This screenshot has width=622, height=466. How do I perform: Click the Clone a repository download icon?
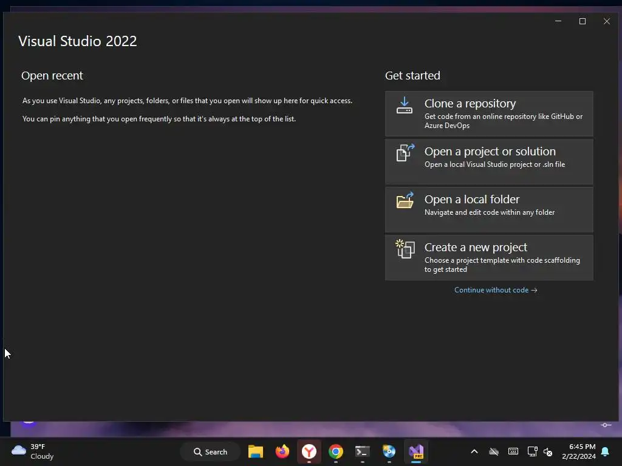coord(404,106)
